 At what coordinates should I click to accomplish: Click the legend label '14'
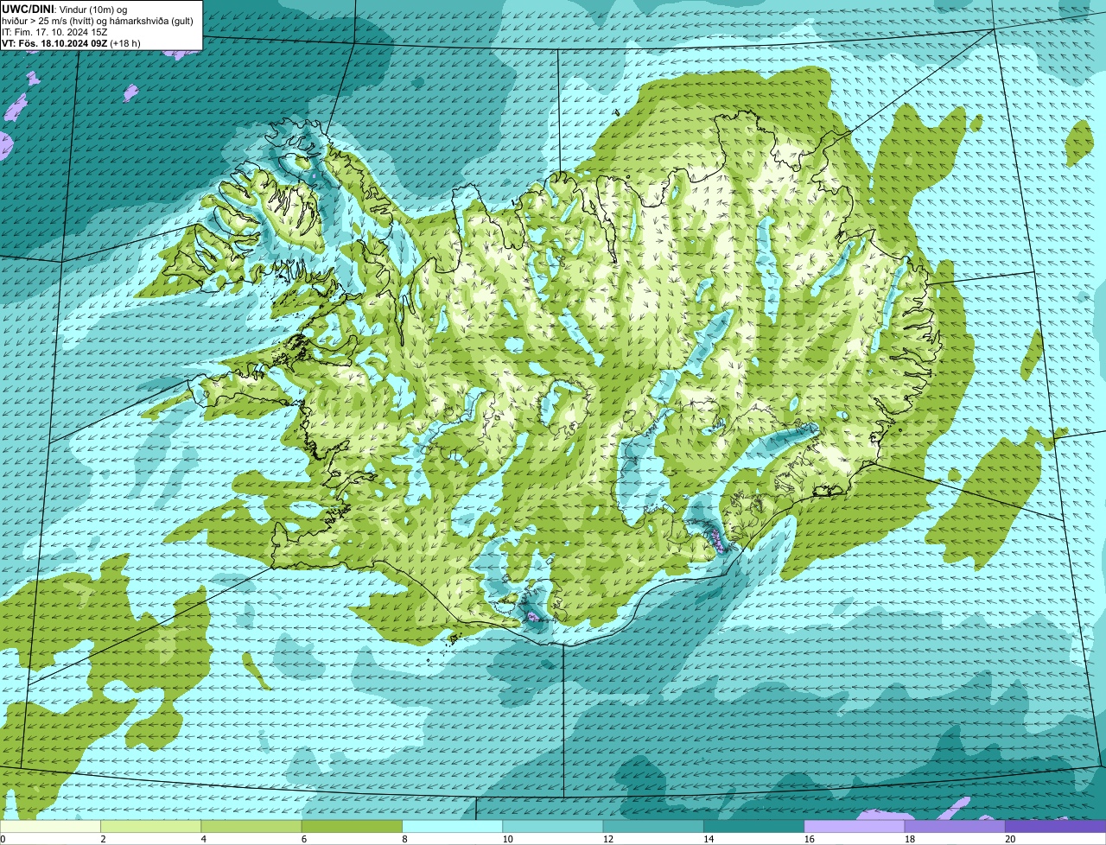[709, 839]
